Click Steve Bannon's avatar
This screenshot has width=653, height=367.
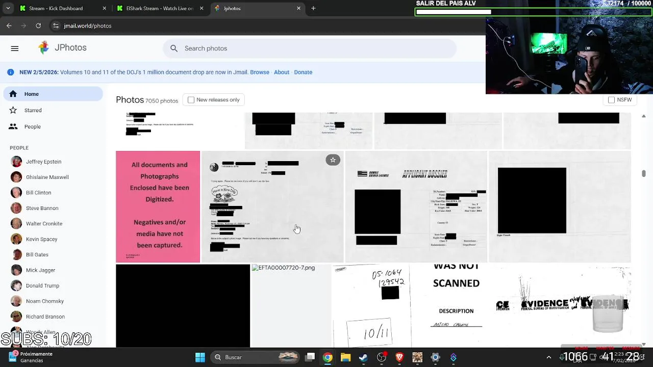tap(16, 208)
